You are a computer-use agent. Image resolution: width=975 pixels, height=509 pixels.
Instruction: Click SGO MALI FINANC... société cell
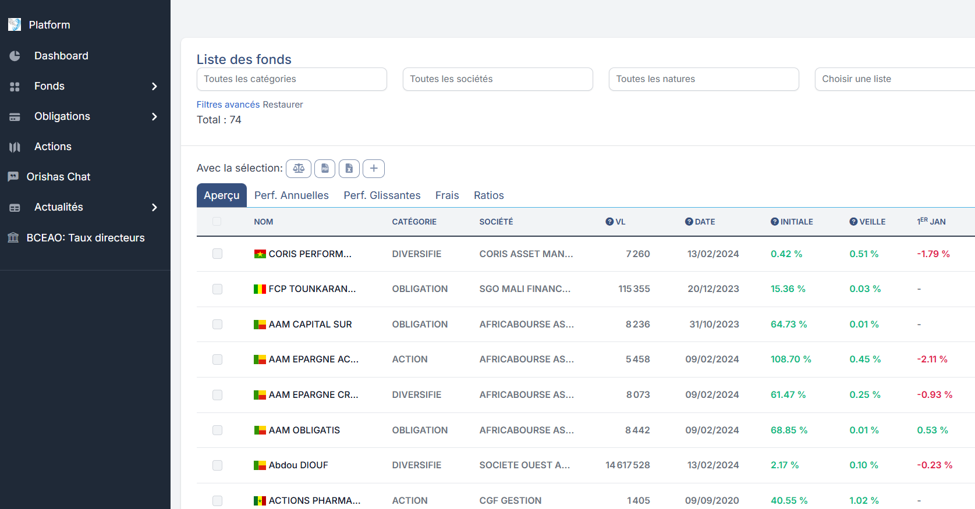(x=525, y=289)
